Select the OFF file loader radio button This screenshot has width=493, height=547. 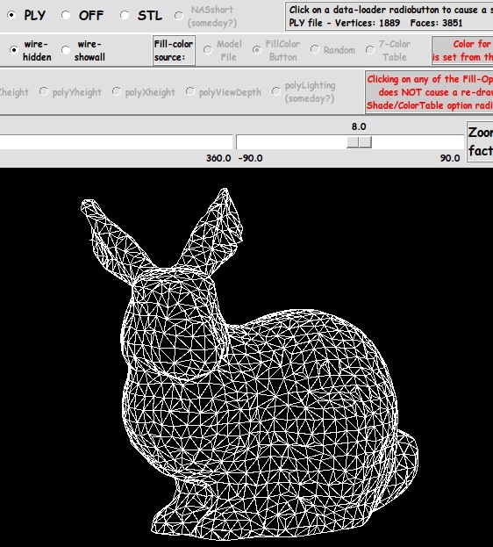66,15
